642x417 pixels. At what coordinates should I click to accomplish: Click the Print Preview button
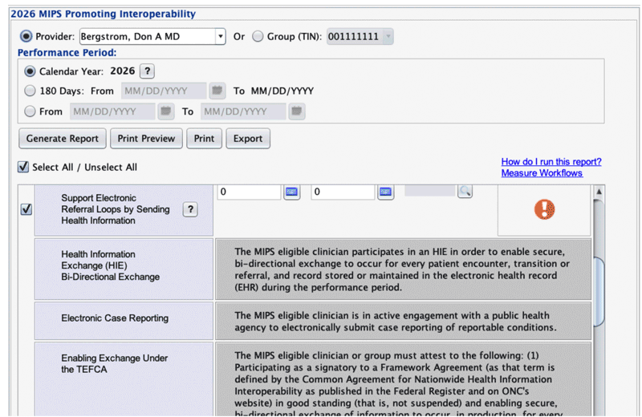pyautogui.click(x=146, y=138)
